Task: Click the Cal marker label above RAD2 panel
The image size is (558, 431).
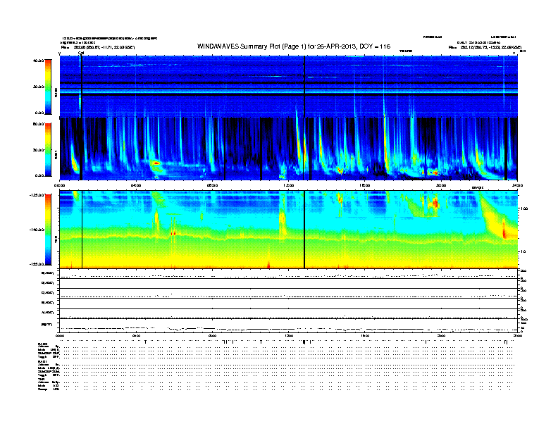Action: click(x=81, y=54)
